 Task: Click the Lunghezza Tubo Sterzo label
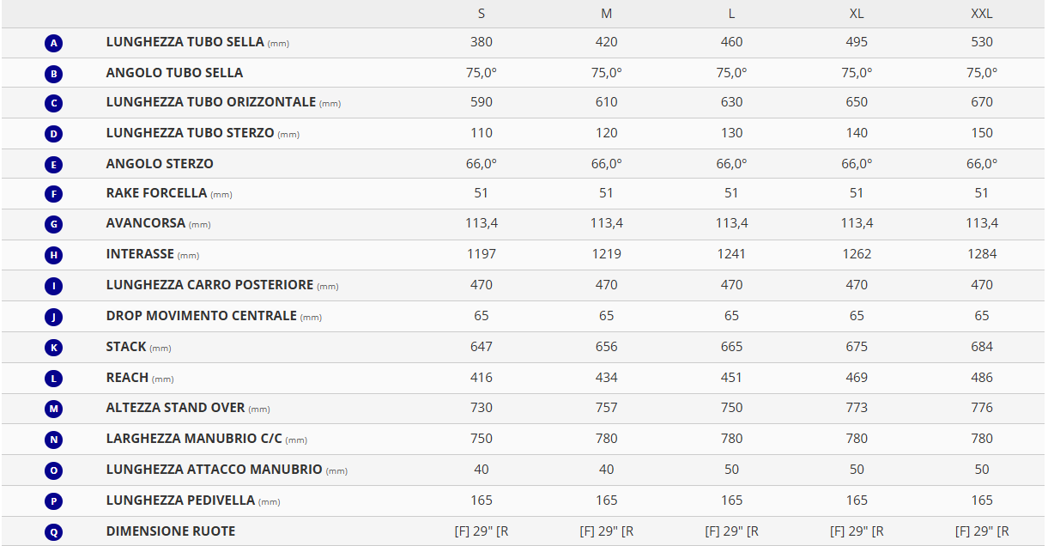tap(190, 133)
